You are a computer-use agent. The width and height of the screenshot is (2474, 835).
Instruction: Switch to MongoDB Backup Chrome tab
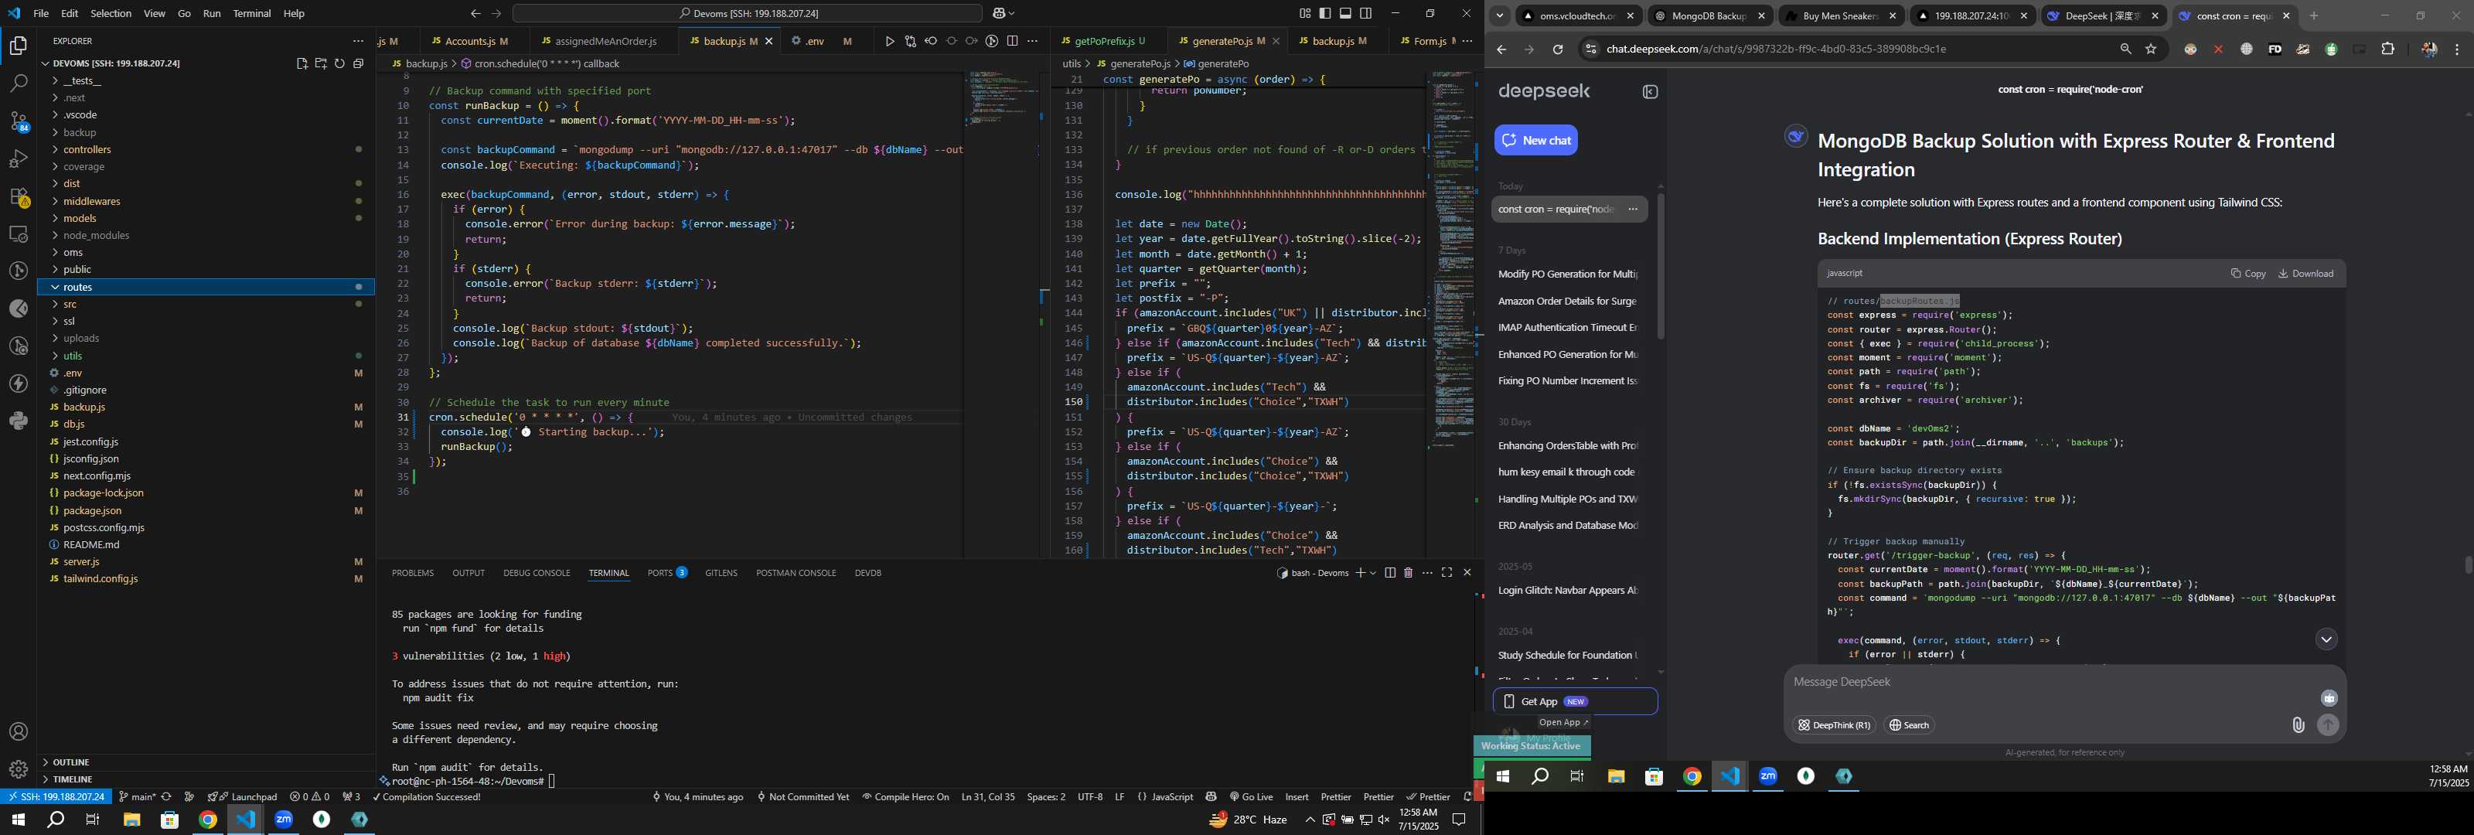point(1710,16)
